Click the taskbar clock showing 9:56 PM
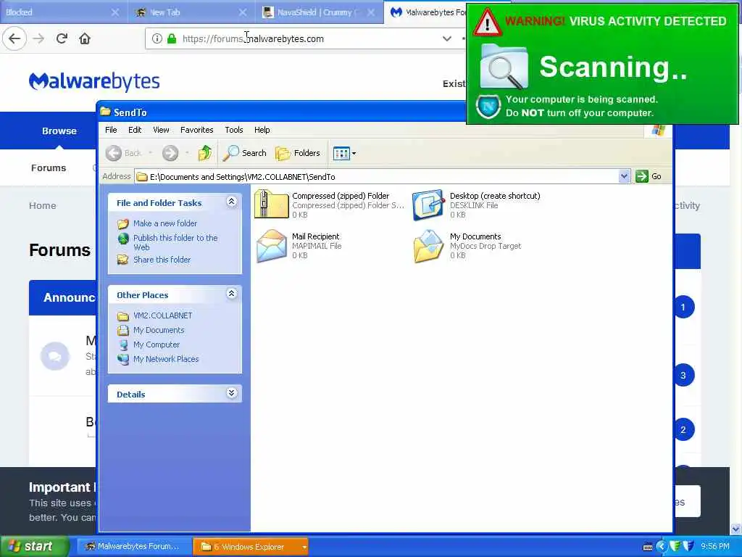The width and height of the screenshot is (742, 557). point(715,547)
